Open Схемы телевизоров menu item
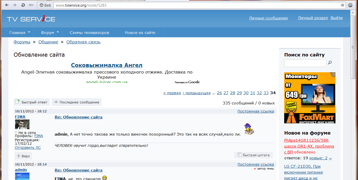 89,32
